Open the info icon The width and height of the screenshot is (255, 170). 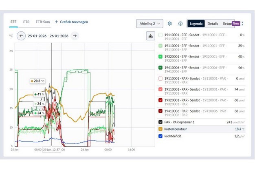pos(180,24)
